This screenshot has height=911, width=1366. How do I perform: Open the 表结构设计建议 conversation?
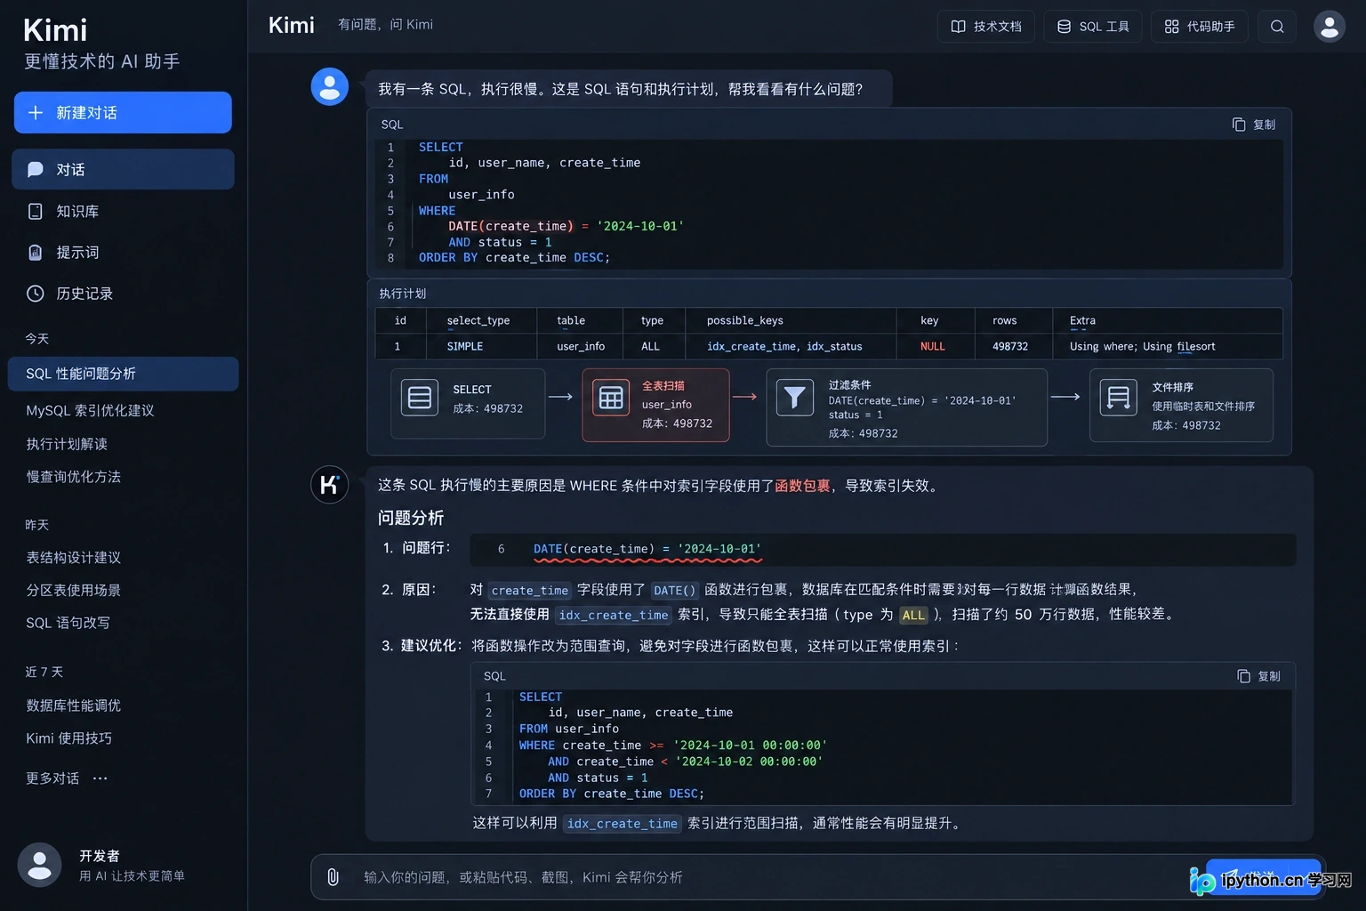coord(74,558)
